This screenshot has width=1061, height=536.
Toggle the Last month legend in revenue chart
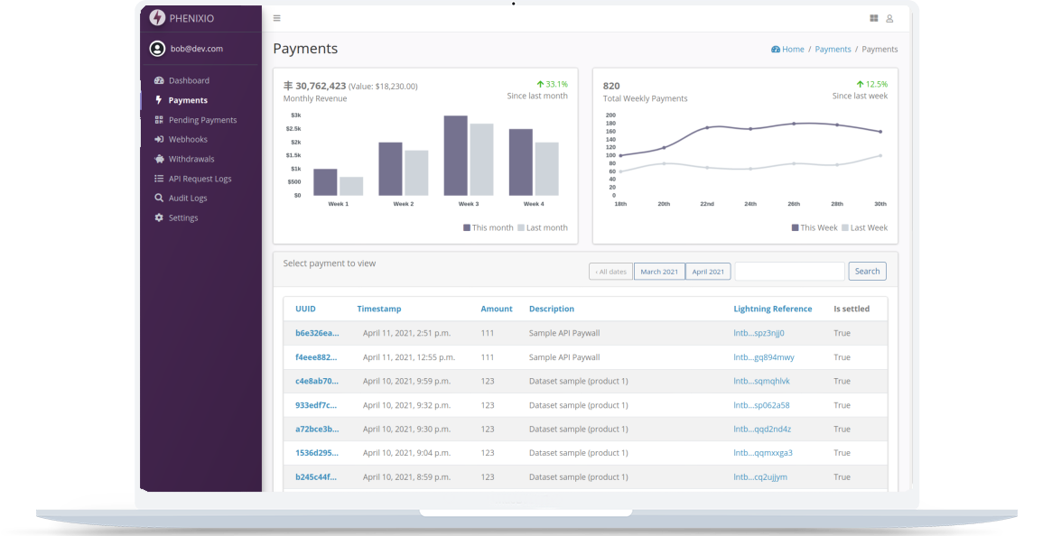[545, 227]
